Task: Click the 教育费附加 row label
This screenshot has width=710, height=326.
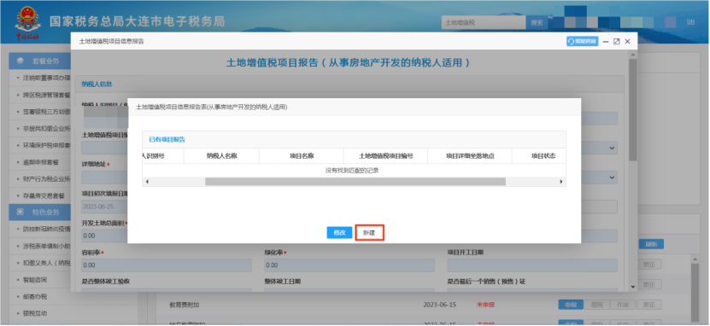Action: coord(185,305)
